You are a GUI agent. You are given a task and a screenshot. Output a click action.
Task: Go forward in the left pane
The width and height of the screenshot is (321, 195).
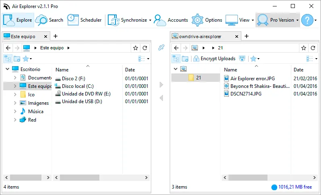(17, 48)
